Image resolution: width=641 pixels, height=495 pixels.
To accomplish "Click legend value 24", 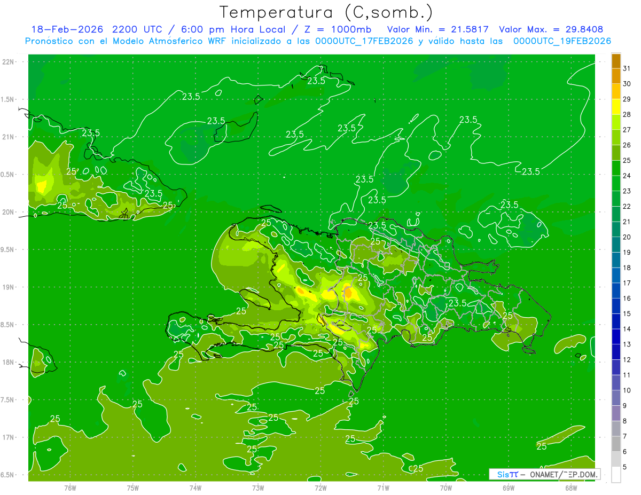I will pyautogui.click(x=627, y=176).
